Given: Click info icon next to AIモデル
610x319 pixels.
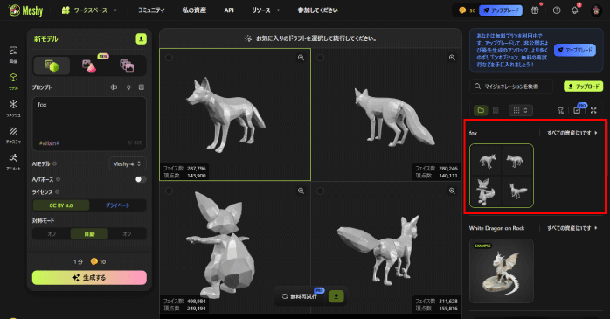Looking at the screenshot, I should point(55,163).
